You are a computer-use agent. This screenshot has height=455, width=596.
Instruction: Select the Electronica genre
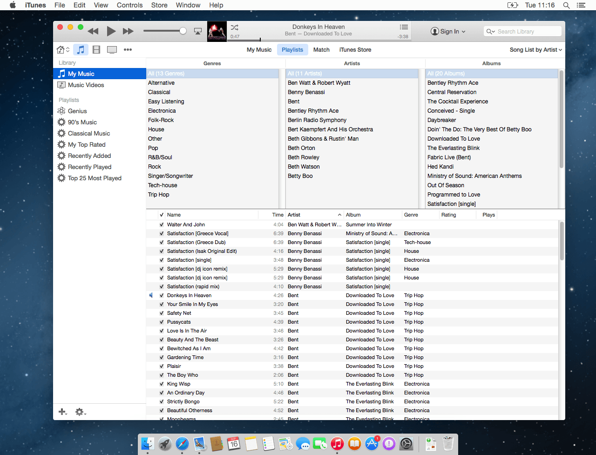[212, 111]
